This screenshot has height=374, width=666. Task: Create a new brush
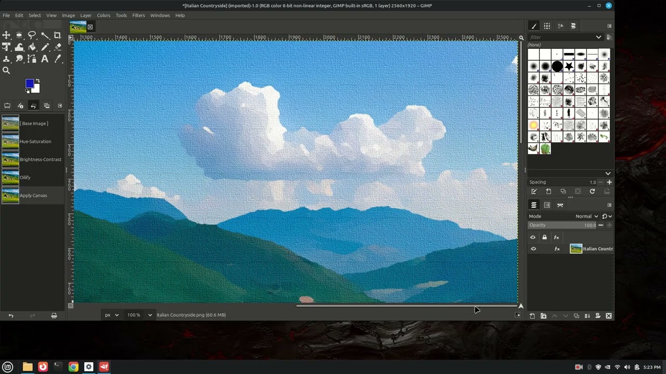(x=548, y=192)
